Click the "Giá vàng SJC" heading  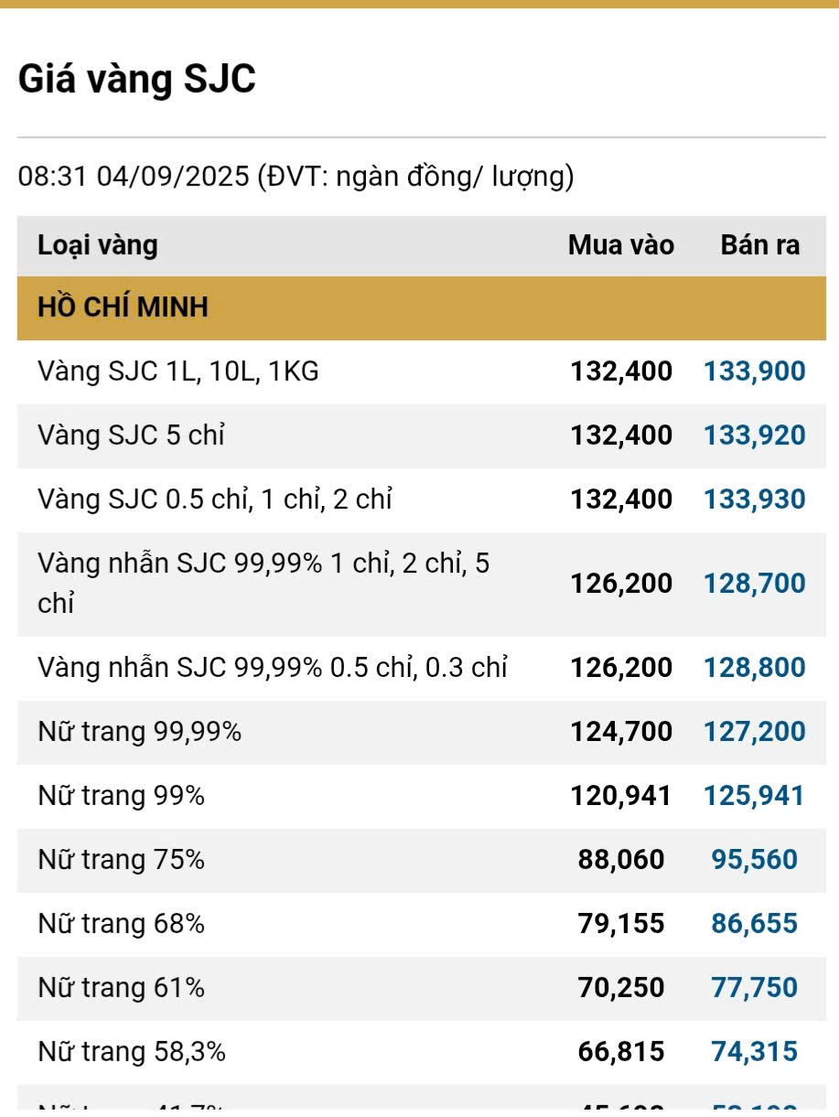point(137,80)
